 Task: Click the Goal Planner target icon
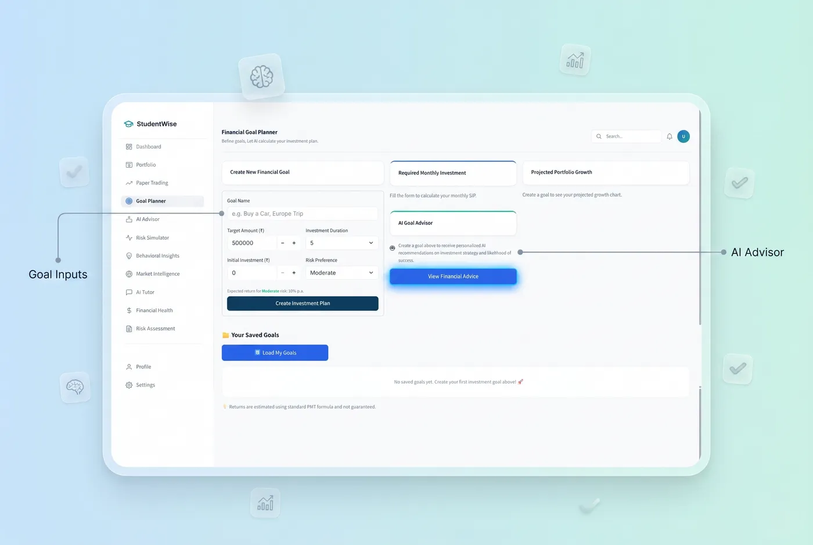(x=129, y=201)
